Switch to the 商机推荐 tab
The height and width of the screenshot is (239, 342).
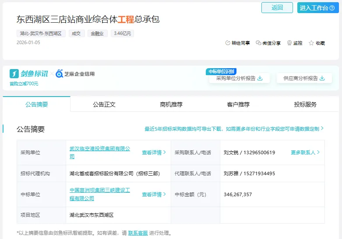171,104
